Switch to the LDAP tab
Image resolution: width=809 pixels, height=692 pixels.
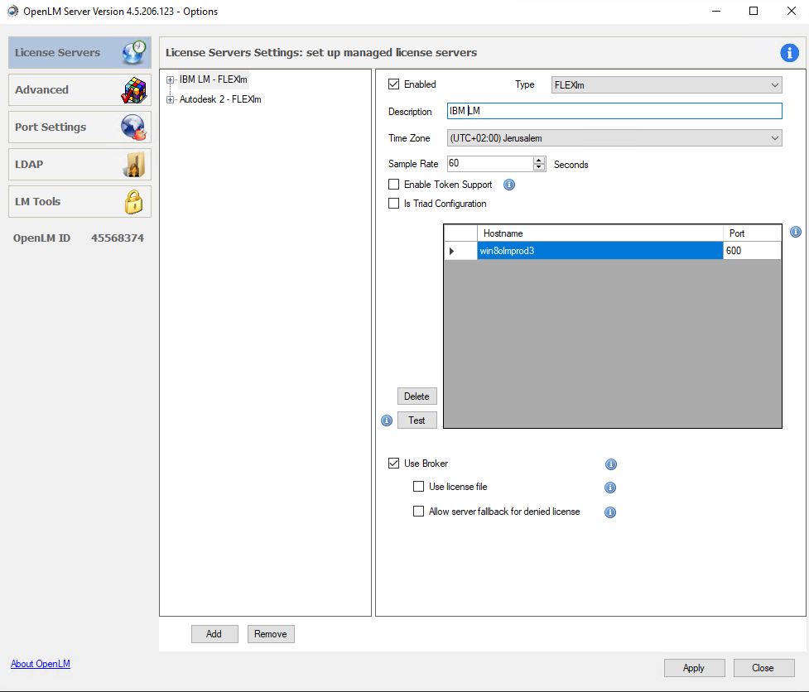click(79, 165)
